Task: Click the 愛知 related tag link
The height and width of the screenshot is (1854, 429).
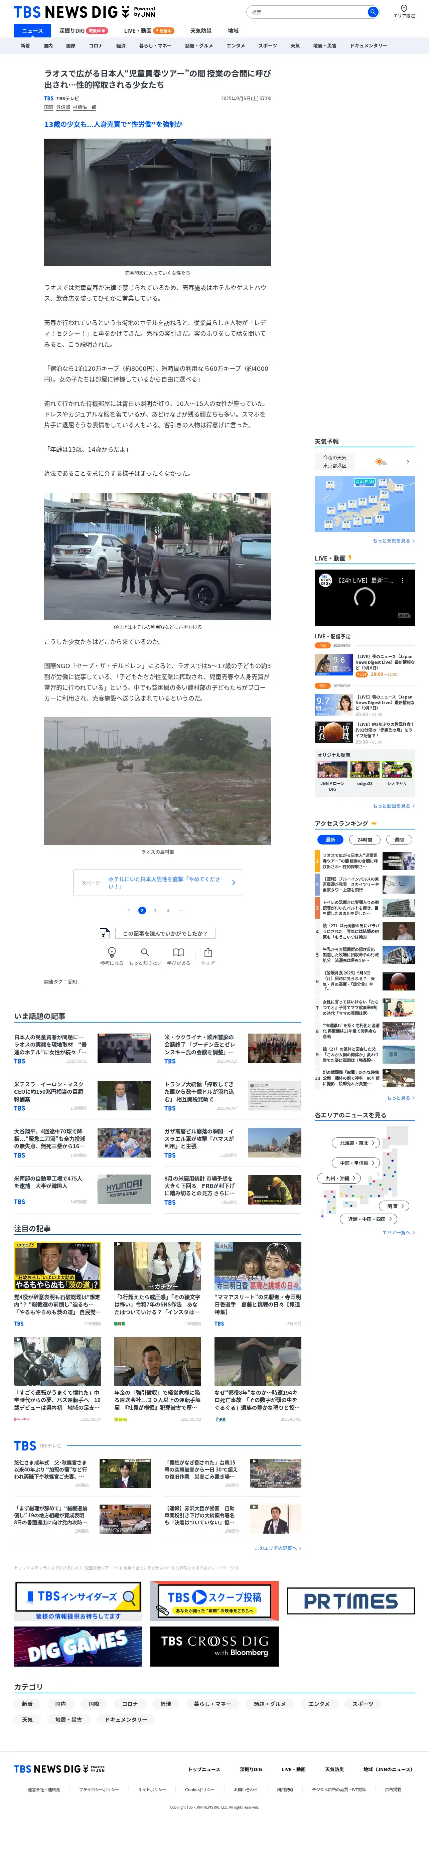Action: (72, 982)
